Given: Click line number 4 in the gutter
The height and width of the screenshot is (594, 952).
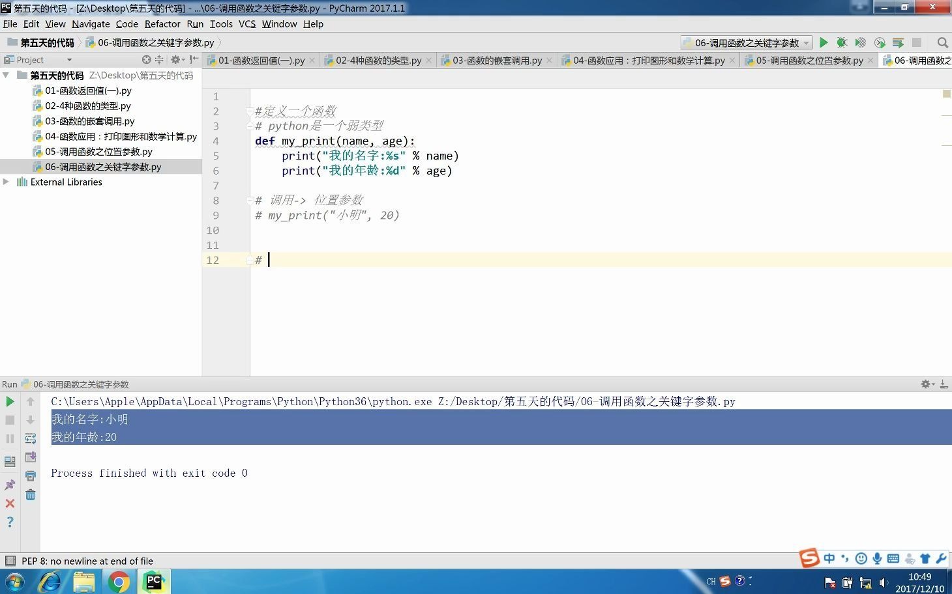Looking at the screenshot, I should point(216,141).
